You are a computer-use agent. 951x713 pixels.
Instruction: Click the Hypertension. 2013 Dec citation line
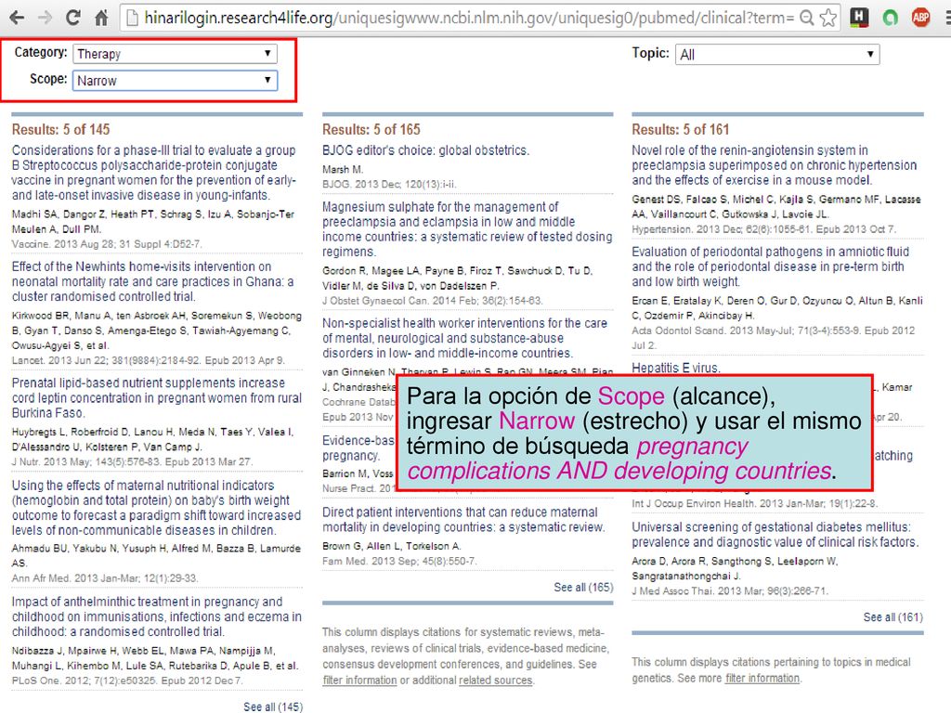tap(763, 230)
